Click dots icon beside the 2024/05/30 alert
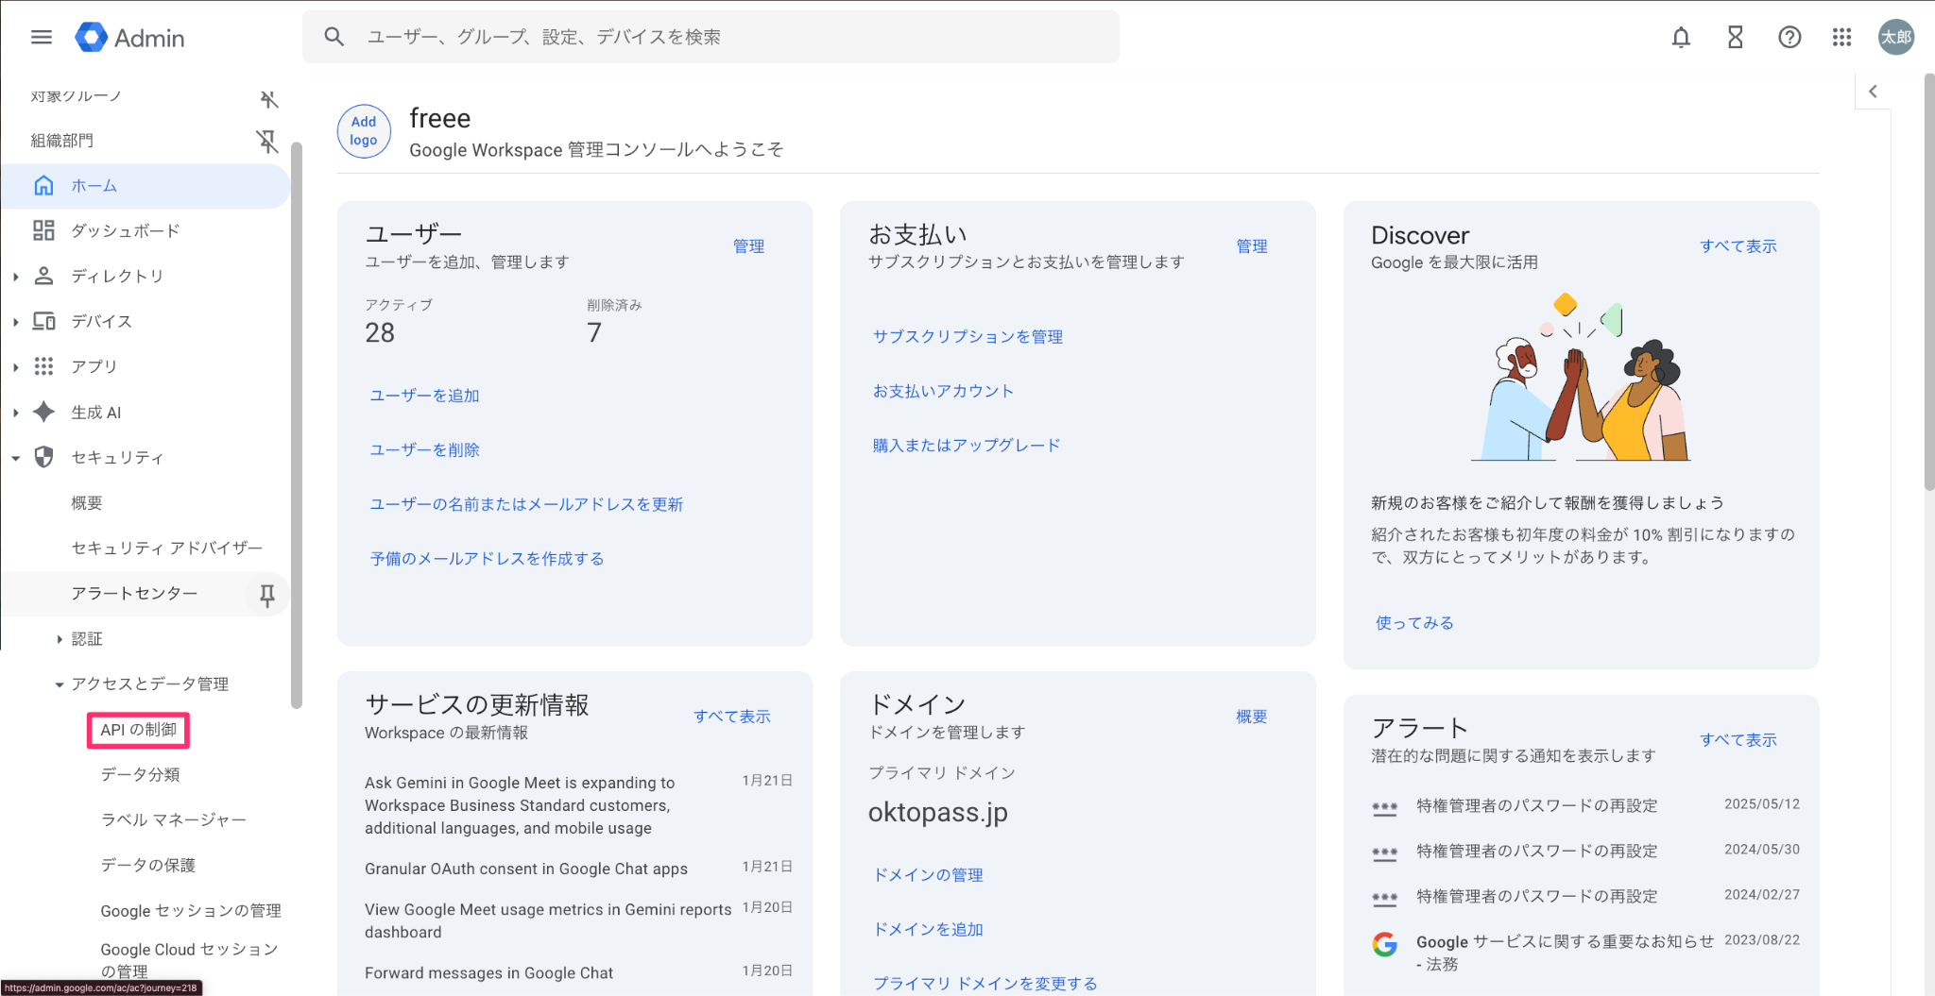The height and width of the screenshot is (996, 1935). pyautogui.click(x=1385, y=853)
